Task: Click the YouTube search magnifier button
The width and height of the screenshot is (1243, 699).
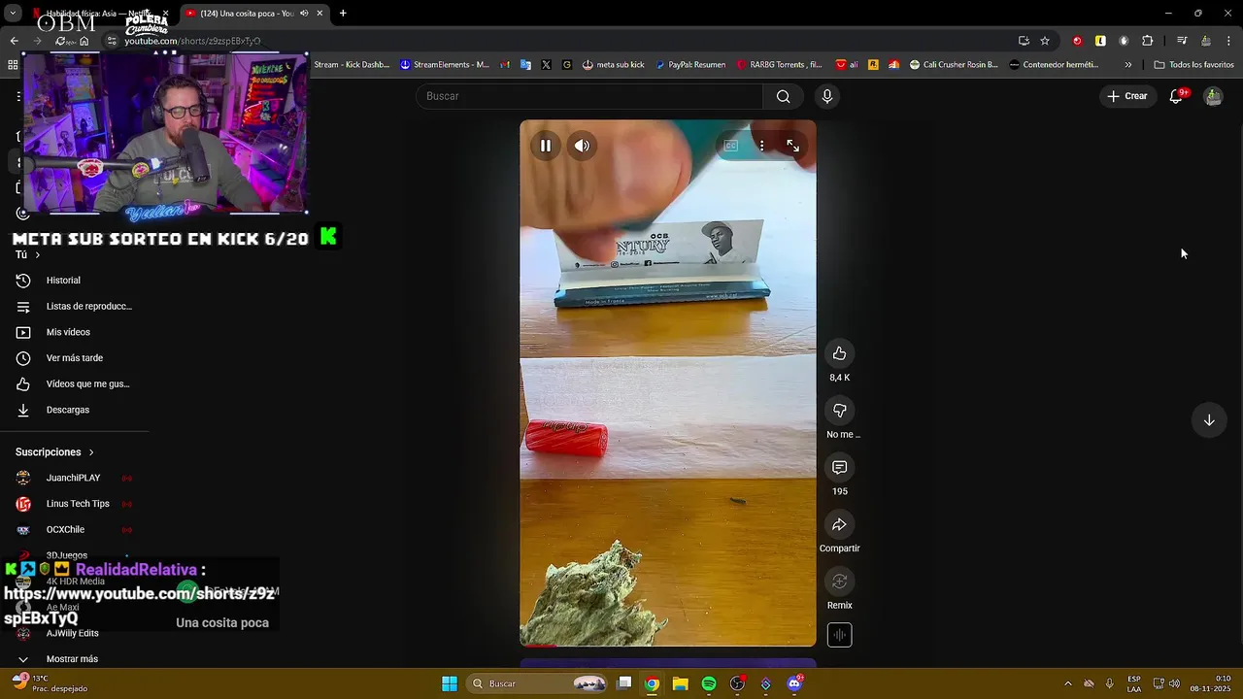Action: [x=784, y=96]
